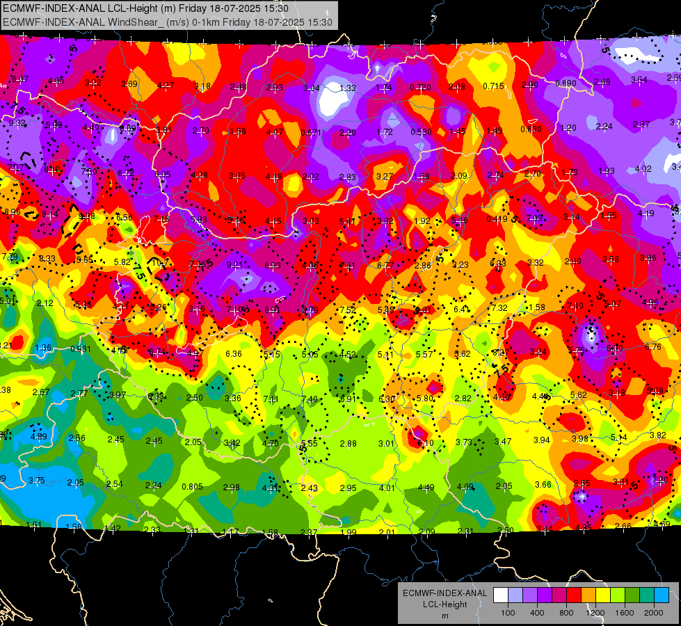This screenshot has width=681, height=626.
Task: Click the wind shear value 1.33
Action: [348, 88]
